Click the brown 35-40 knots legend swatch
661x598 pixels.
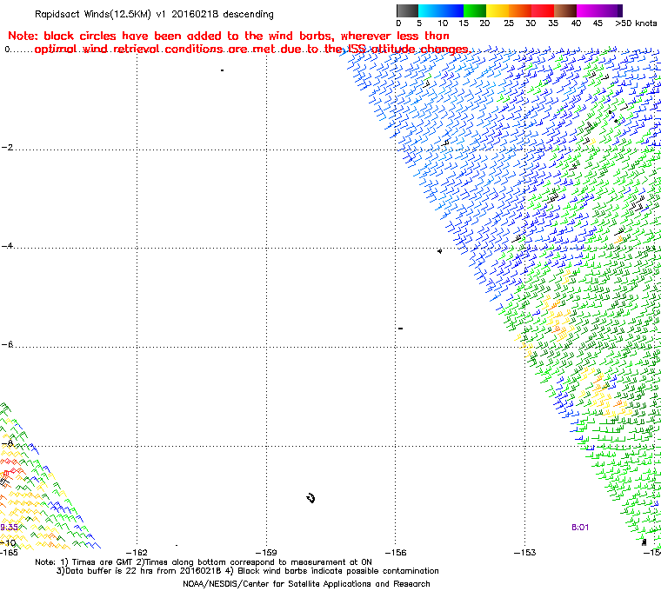tap(565, 10)
